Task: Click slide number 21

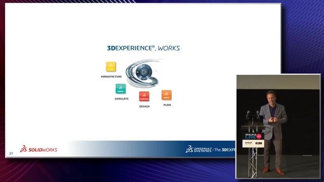Action: coord(11,153)
